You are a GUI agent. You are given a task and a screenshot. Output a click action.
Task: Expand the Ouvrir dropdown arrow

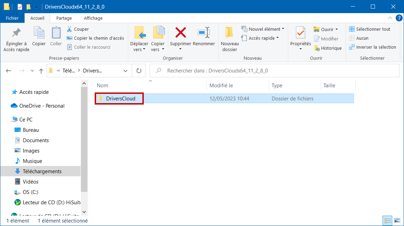pos(337,29)
